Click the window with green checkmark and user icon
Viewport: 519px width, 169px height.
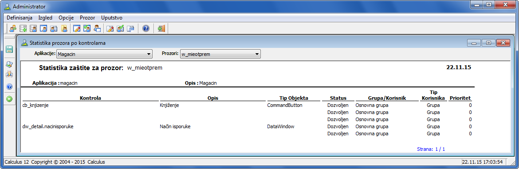pyautogui.click(x=87, y=28)
